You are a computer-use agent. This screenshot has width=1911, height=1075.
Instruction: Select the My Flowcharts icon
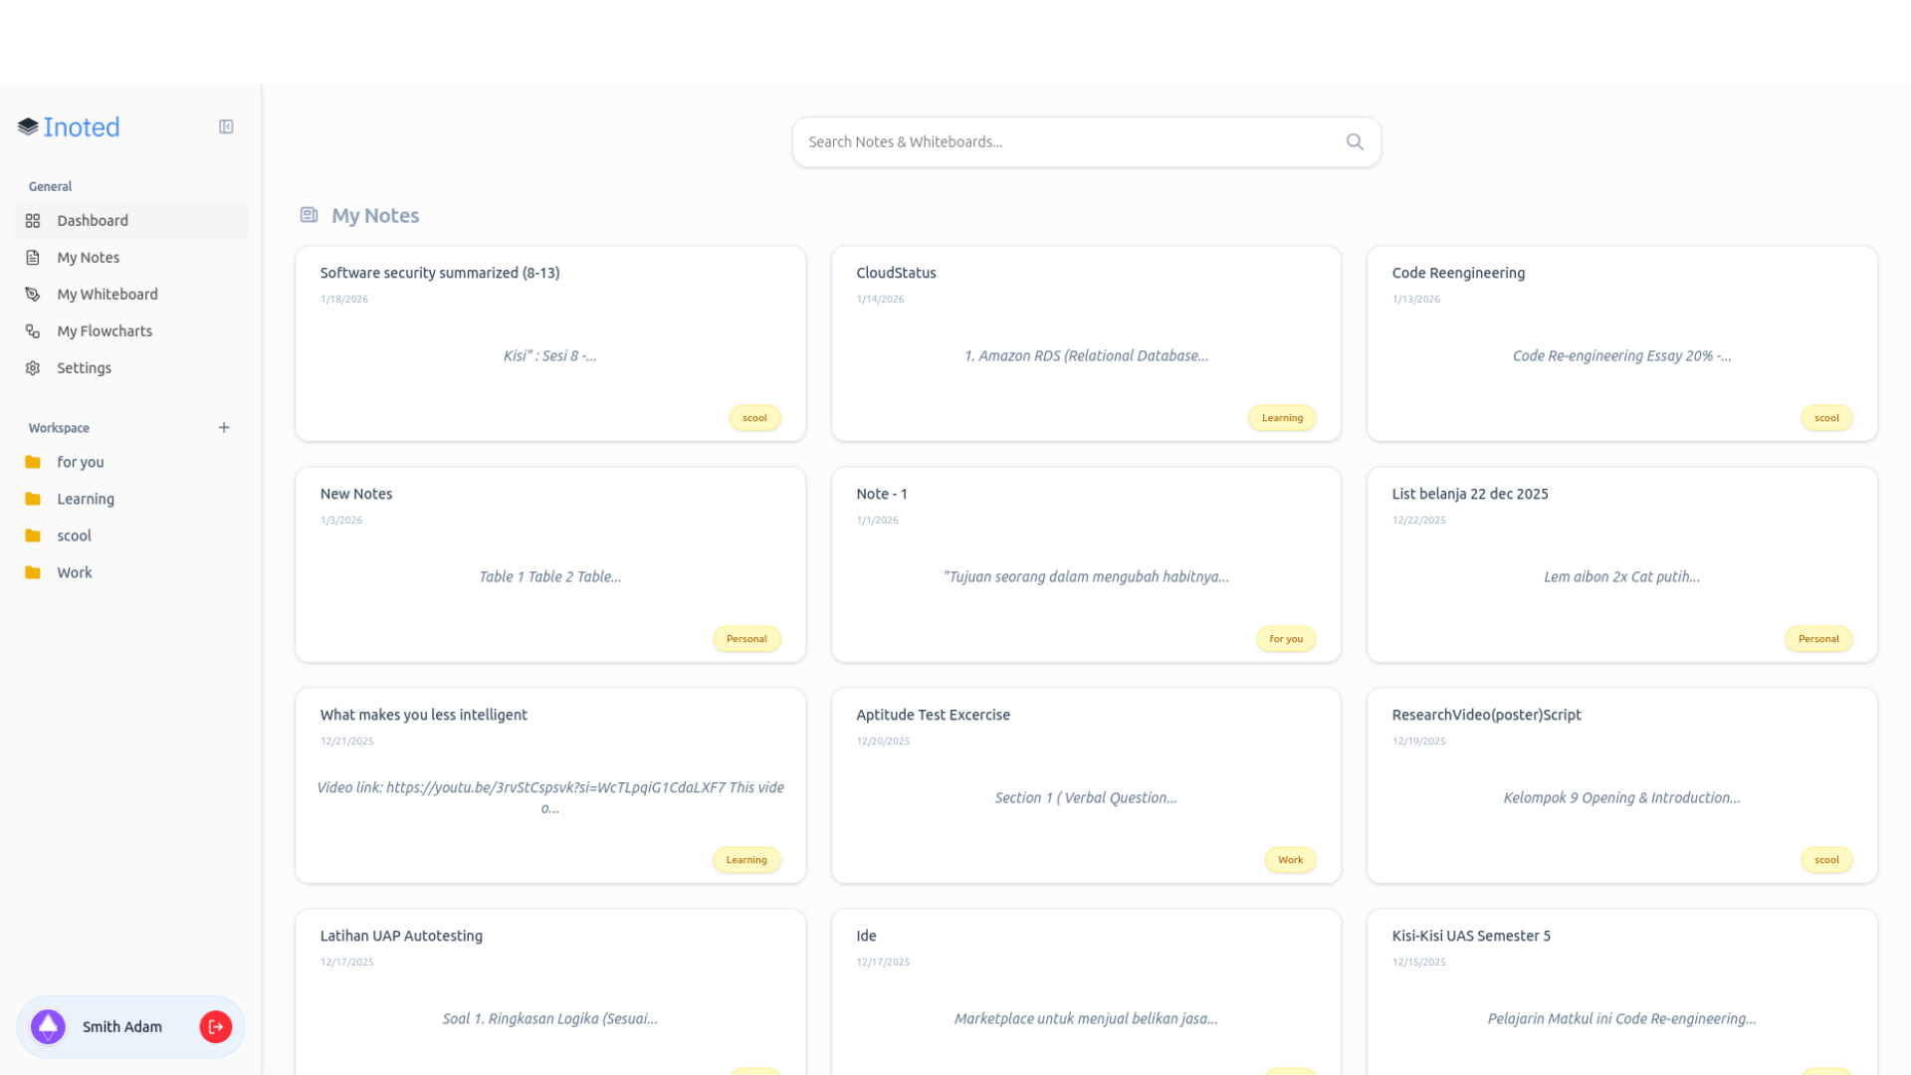click(33, 330)
